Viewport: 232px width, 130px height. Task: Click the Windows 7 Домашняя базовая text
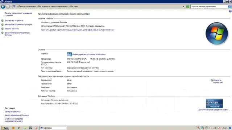point(54,22)
